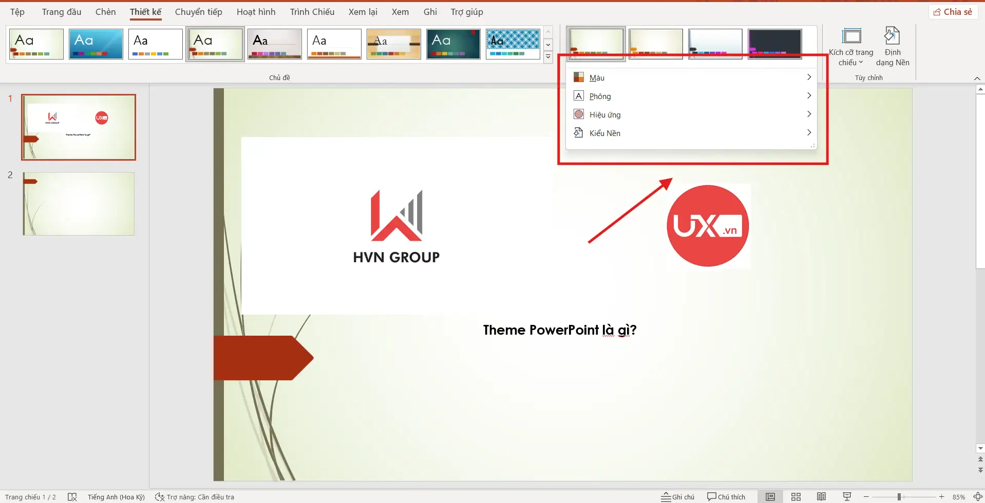Choose the light blue-white variant
The width and height of the screenshot is (985, 503).
point(715,44)
